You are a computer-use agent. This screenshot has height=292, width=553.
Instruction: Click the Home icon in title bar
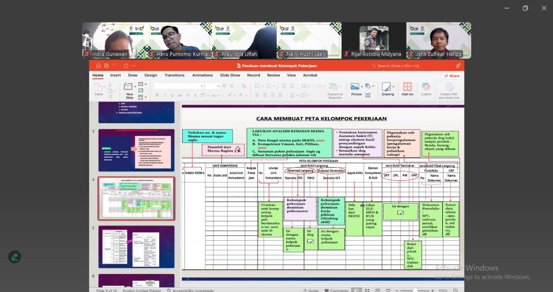pyautogui.click(x=99, y=66)
